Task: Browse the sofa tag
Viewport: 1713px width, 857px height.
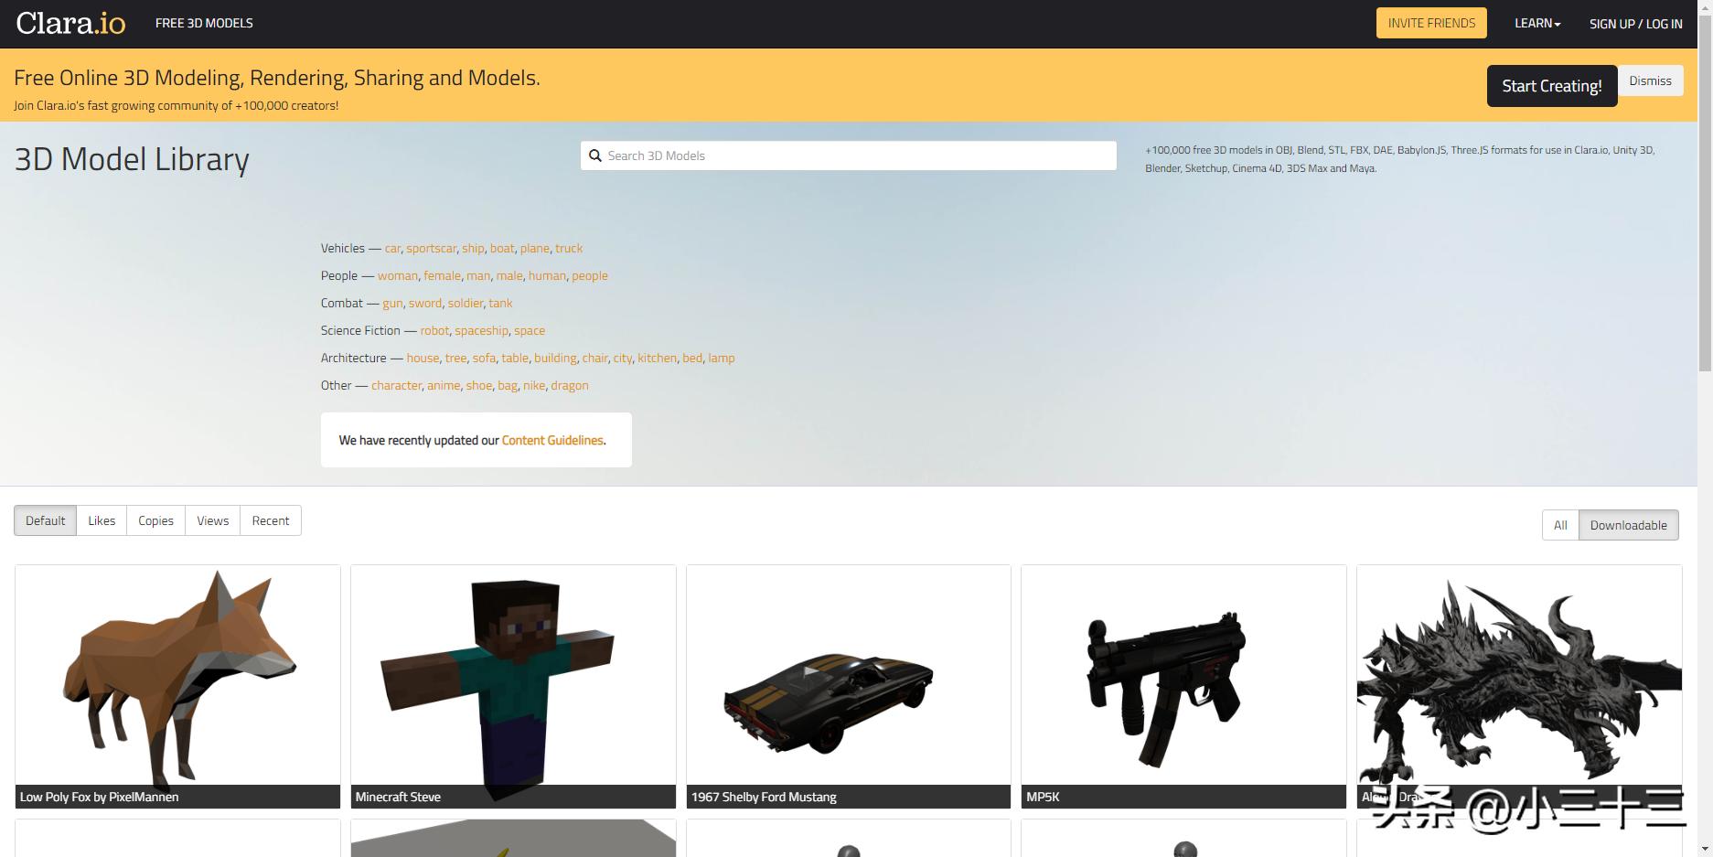Action: tap(484, 358)
